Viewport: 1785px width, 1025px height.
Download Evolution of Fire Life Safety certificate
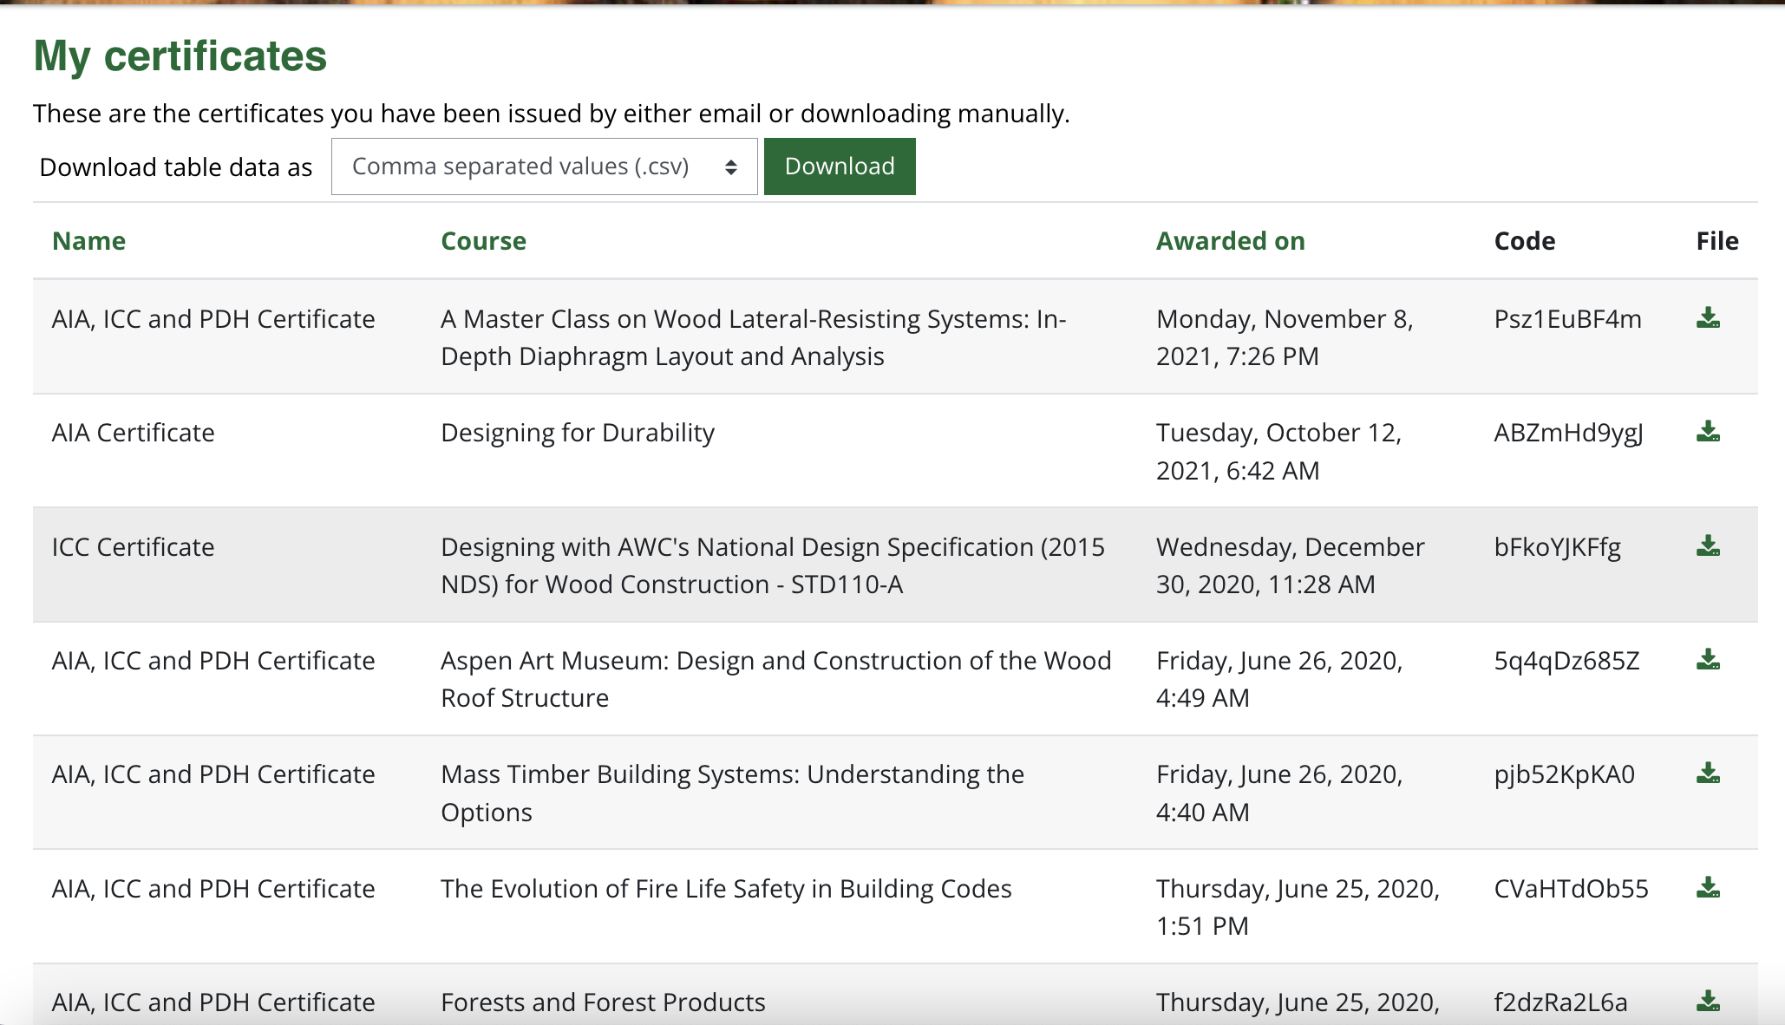point(1708,888)
